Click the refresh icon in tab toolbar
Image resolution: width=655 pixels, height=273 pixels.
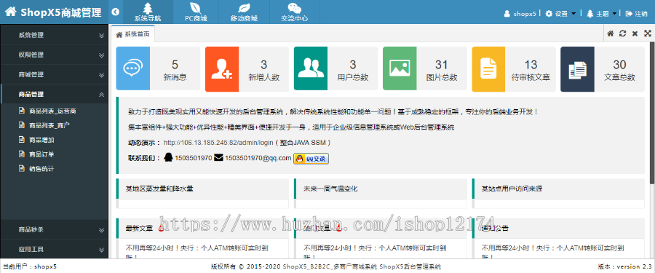(622, 33)
